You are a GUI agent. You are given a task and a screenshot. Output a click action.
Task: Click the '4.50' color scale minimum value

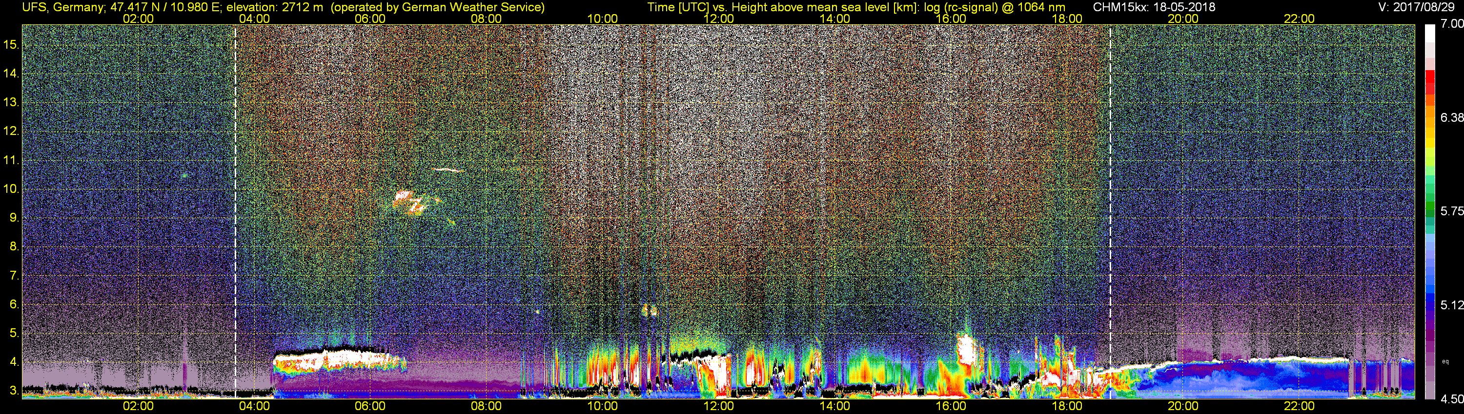pos(1451,399)
